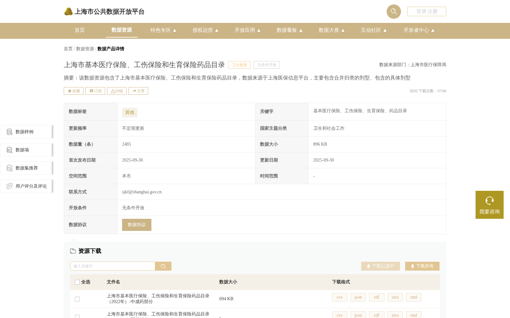Click the 其他 data label tag

click(130, 112)
